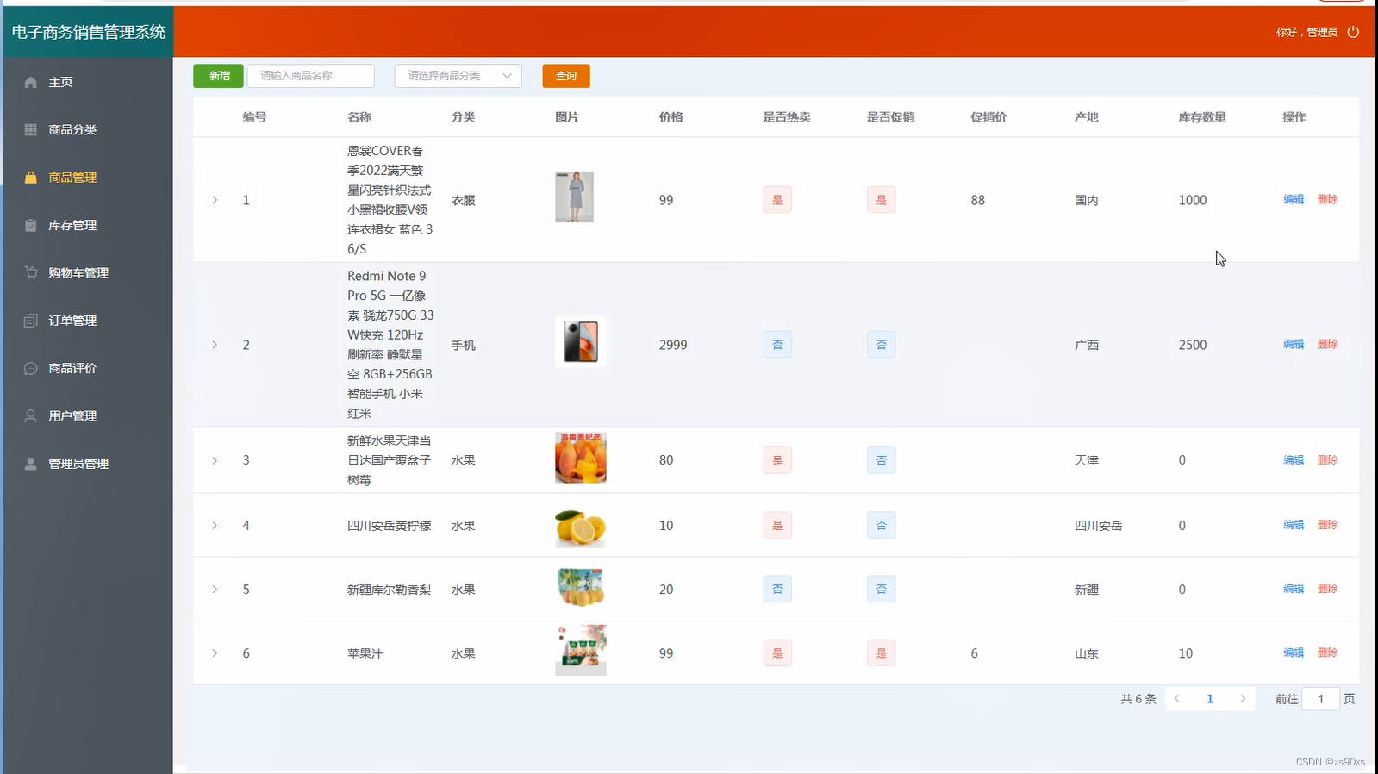Viewport: 1378px width, 774px height.
Task: Click 编辑 for the dress in row 1
Action: coord(1294,199)
